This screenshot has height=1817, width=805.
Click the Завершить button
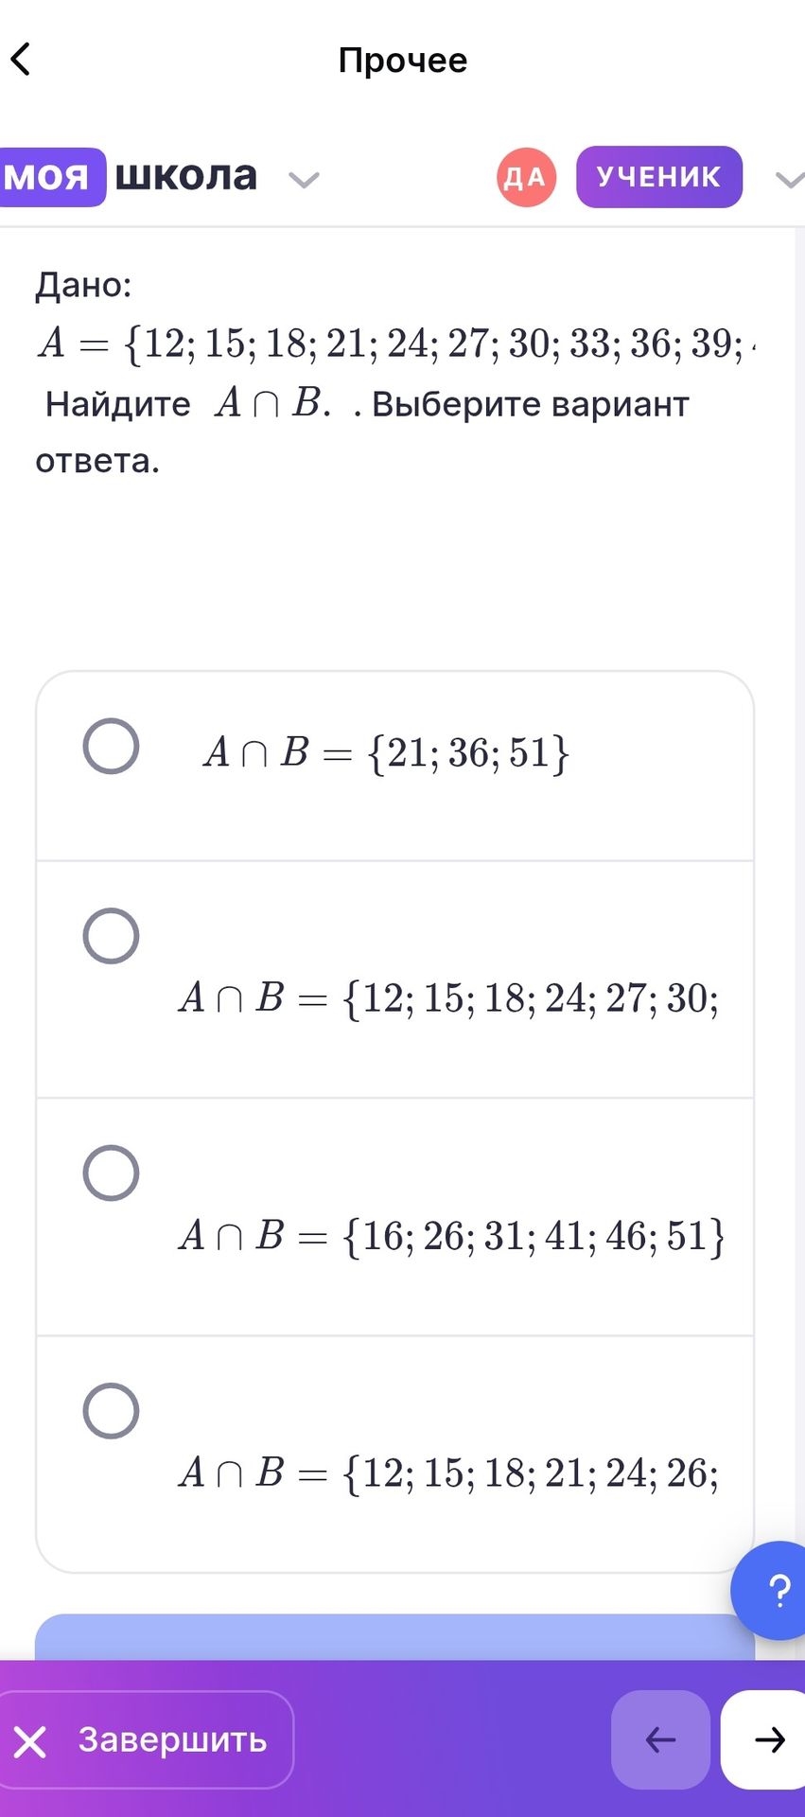[x=147, y=1739]
